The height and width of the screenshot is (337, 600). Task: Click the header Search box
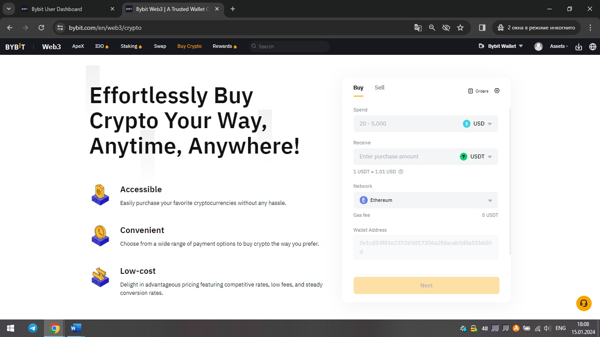[289, 47]
